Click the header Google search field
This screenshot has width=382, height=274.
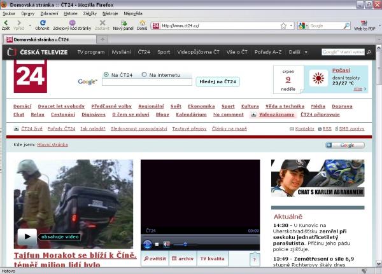[x=343, y=52]
